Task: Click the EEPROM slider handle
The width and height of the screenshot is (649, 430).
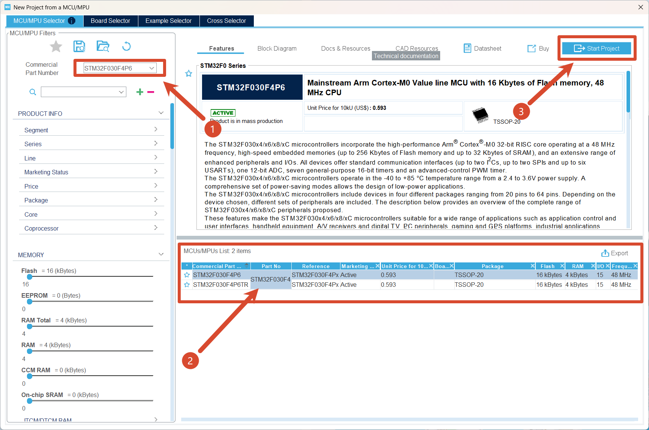Action: (30, 301)
